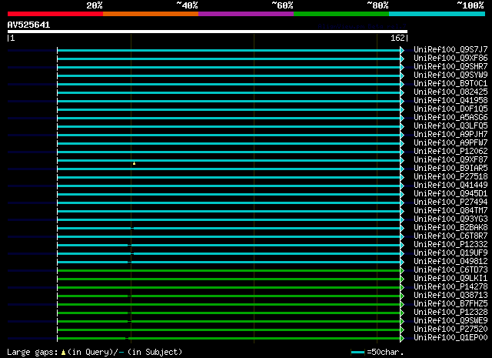Image resolution: width=492 pixels, height=358 pixels.
Task: Click the arrowhead ending the Q9S7J7 alignment
Action: click(402, 50)
